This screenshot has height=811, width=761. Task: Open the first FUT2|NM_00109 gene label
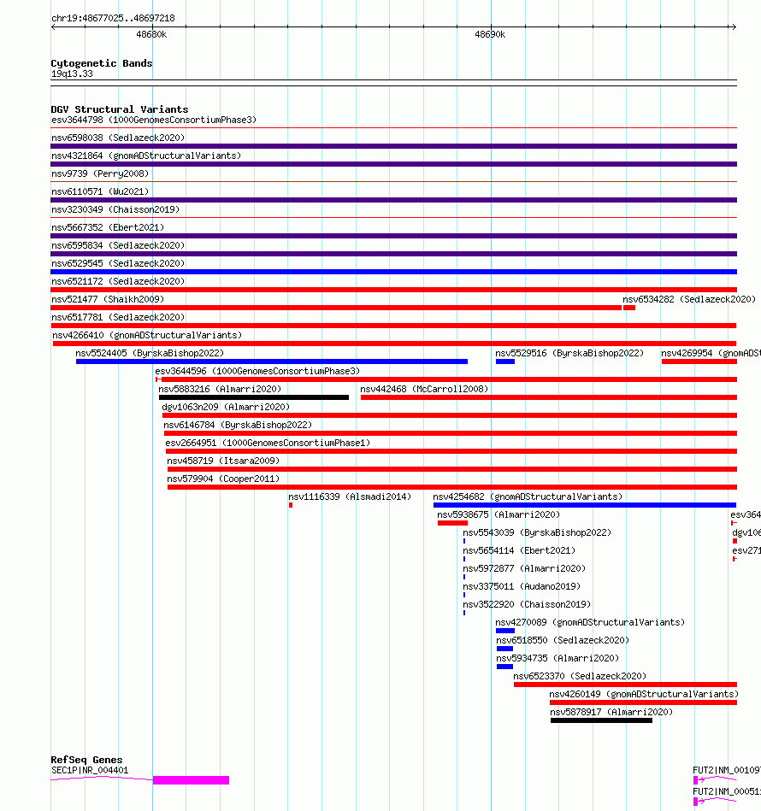coord(726,770)
